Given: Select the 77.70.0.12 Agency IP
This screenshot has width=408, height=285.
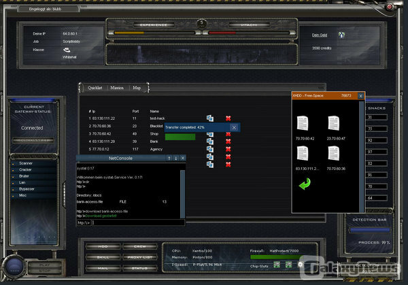Looking at the screenshot, I should (x=101, y=149).
